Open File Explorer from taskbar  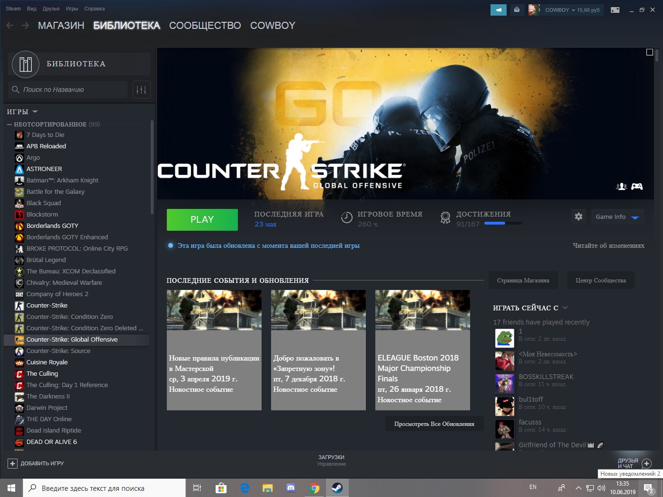[x=268, y=488]
